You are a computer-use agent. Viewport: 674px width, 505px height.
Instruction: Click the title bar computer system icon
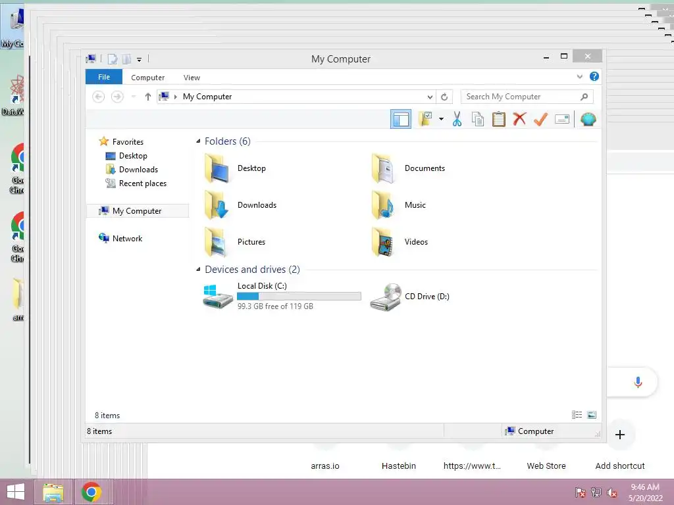click(x=91, y=59)
